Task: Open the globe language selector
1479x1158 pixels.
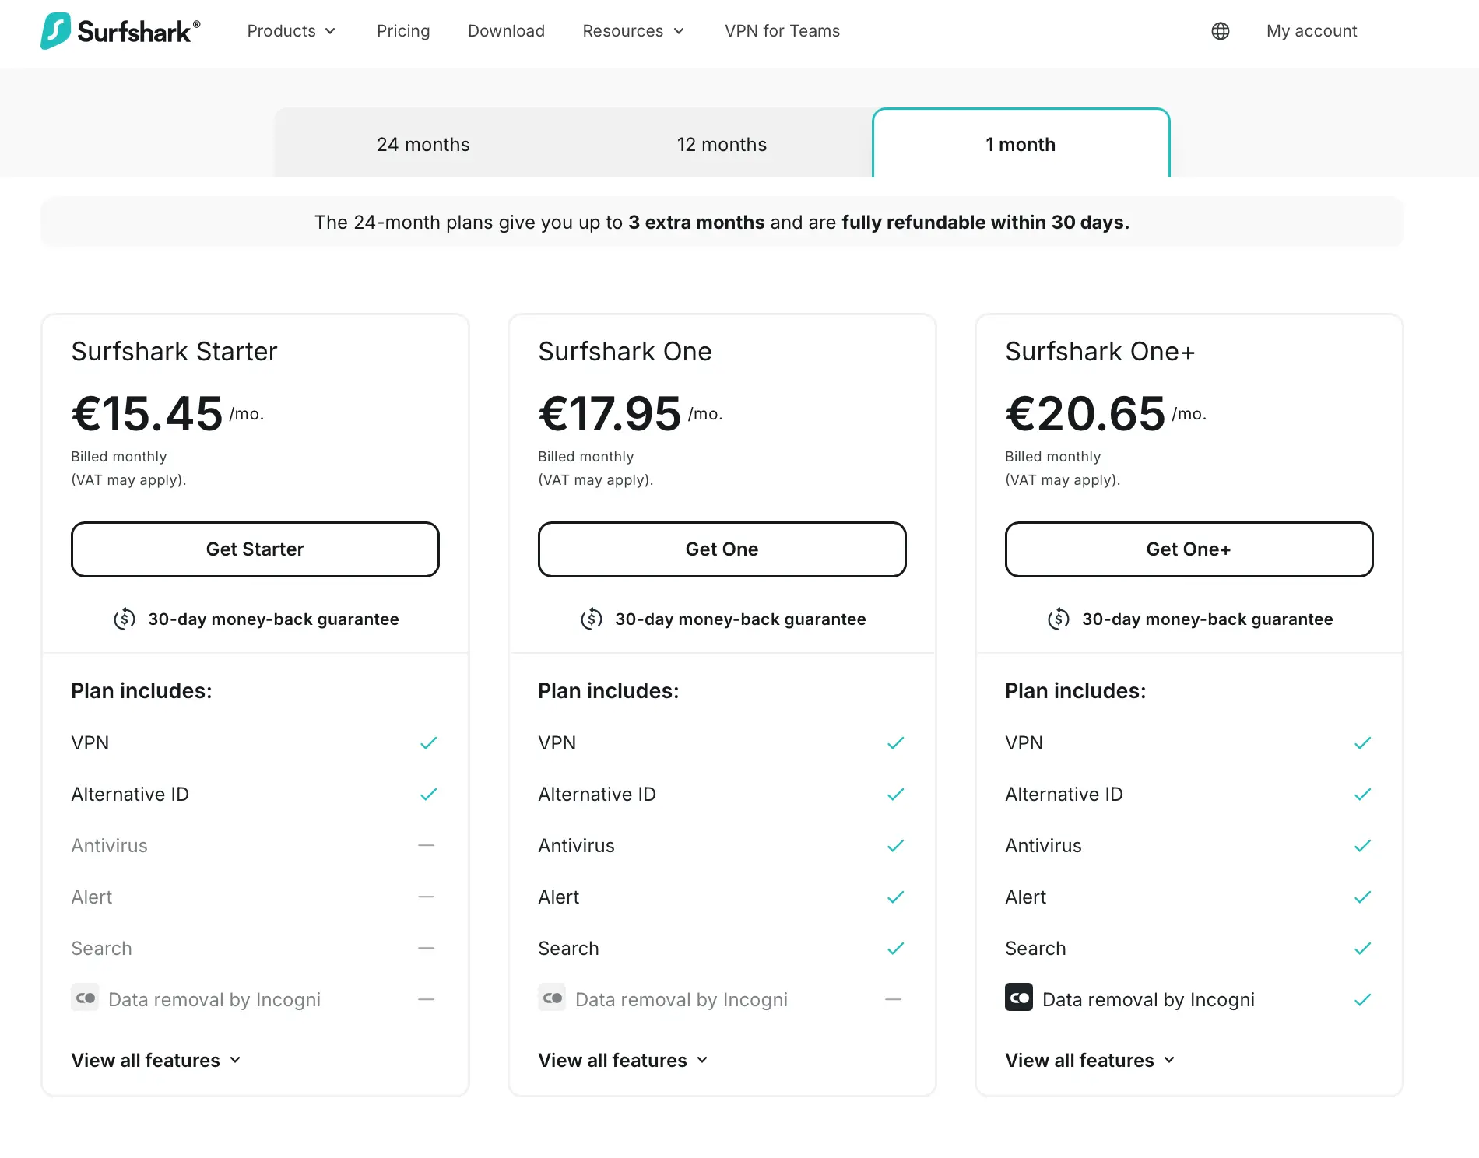Action: pyautogui.click(x=1220, y=31)
